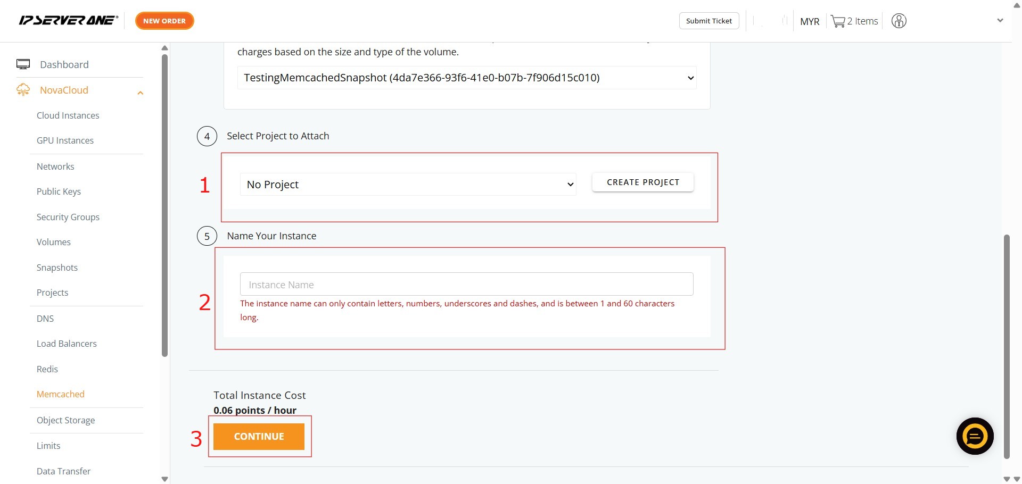Click the IP ServerOne logo

click(68, 21)
